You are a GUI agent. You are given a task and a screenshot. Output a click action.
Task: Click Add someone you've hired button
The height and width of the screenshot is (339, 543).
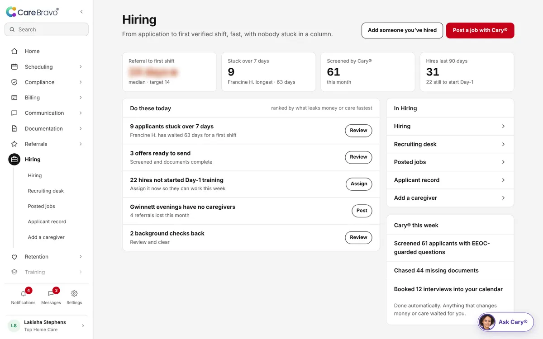402,30
